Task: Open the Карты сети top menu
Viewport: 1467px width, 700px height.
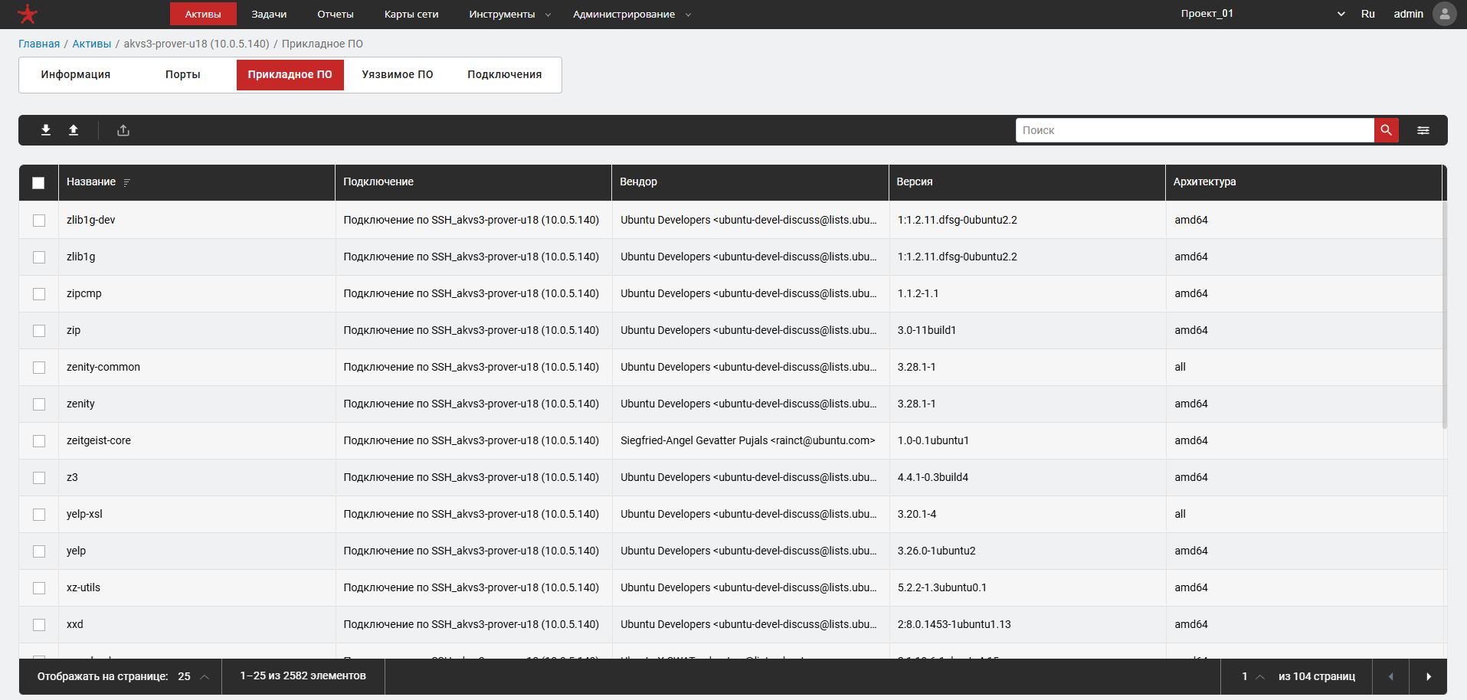Action: tap(411, 14)
